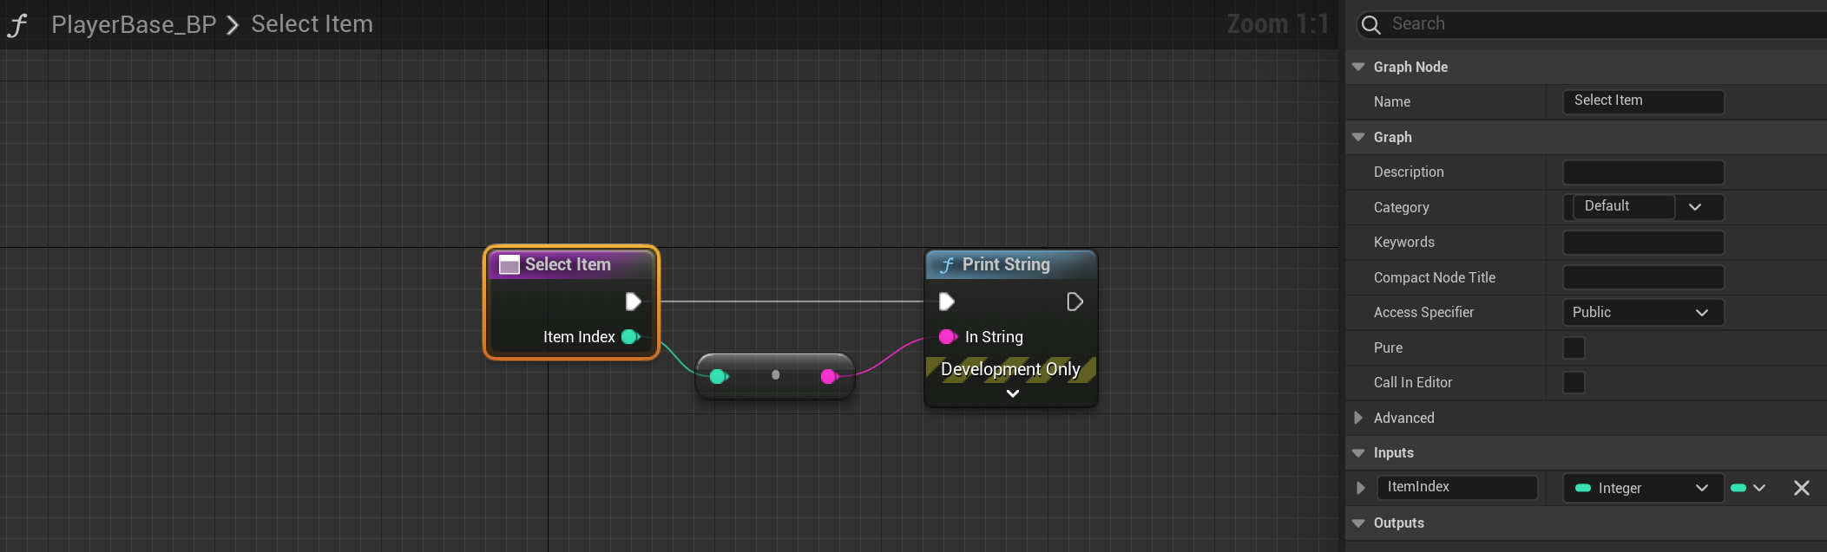Click the function icon beside PlayerBase_BP breadcrumb
1827x552 pixels.
coord(17,25)
